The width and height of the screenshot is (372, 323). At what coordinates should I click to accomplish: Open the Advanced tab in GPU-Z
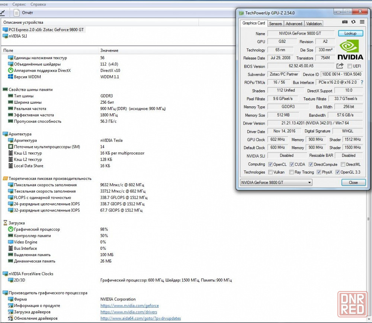pyautogui.click(x=294, y=24)
